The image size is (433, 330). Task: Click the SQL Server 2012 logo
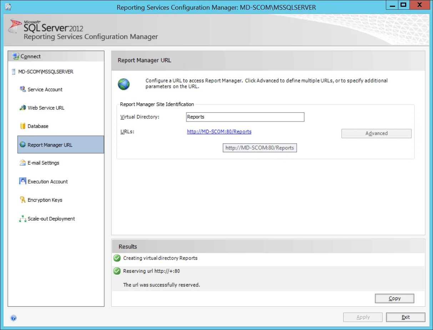pos(46,26)
